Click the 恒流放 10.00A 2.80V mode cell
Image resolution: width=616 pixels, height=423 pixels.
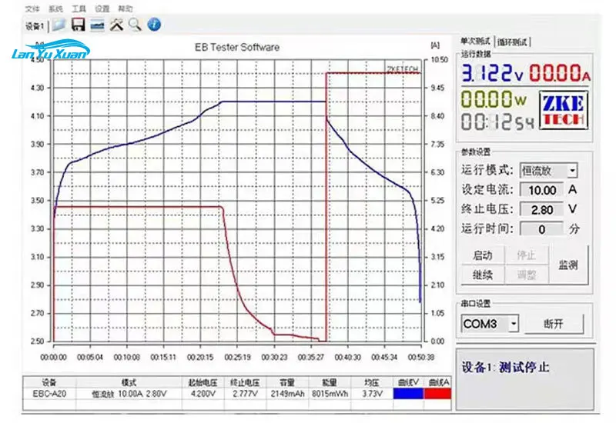[129, 394]
